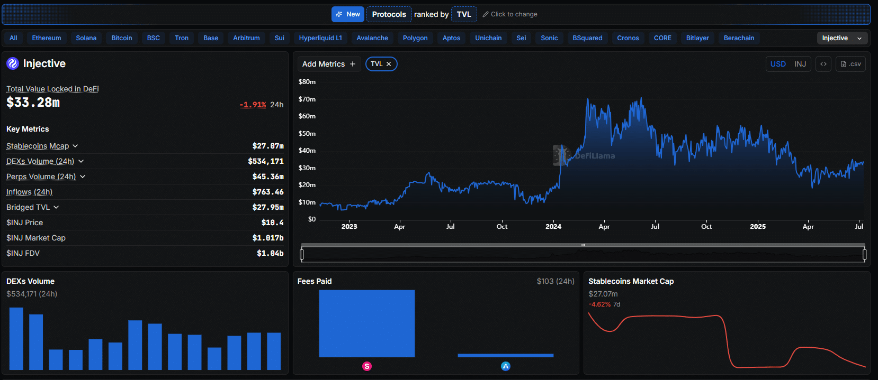Open the Injective chain dropdown
The image size is (878, 380).
click(842, 38)
